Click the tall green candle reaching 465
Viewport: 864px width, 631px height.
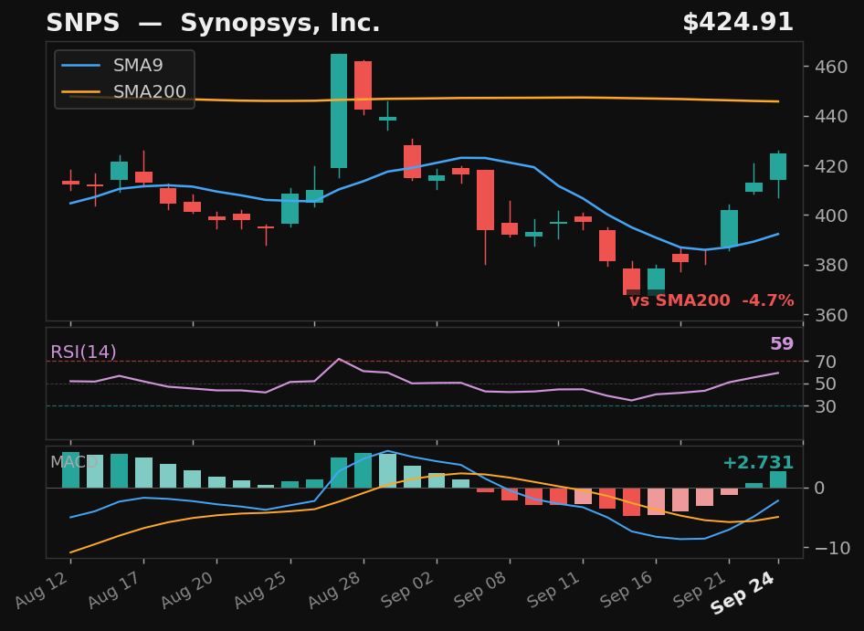339,110
